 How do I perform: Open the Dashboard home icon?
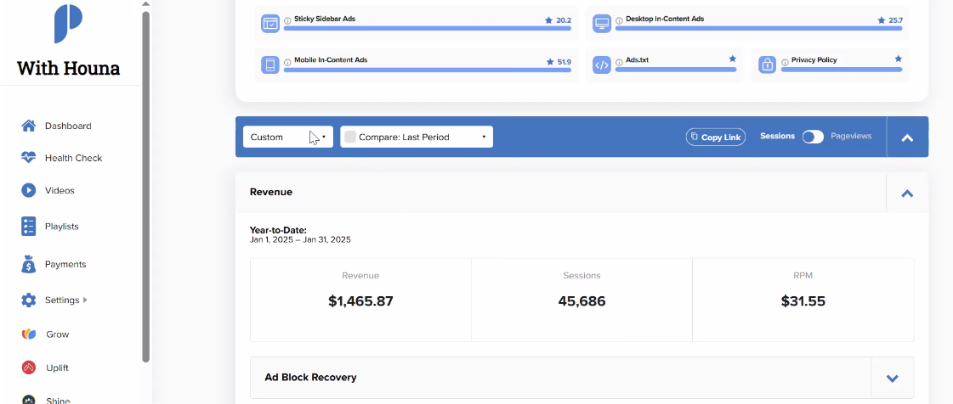click(x=29, y=126)
